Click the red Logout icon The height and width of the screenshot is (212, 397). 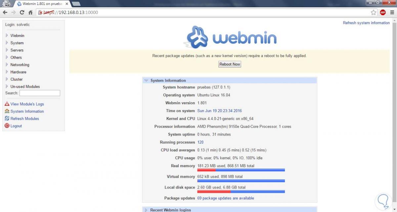(x=7, y=126)
